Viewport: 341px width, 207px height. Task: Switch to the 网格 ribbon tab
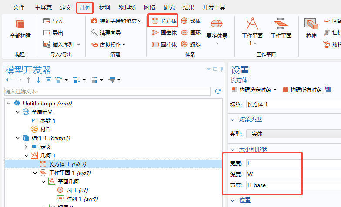pyautogui.click(x=150, y=7)
